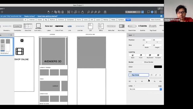Image resolution: width=193 pixels, height=109 pixels.
Task: Click the first zoom magnifier icon
Action: tap(88, 12)
